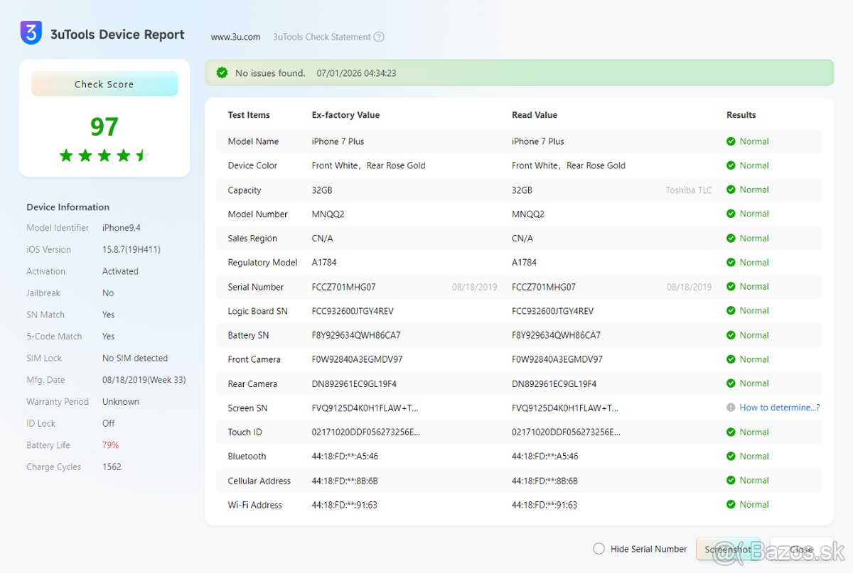Click the Charge Cycles value 1562

click(112, 467)
